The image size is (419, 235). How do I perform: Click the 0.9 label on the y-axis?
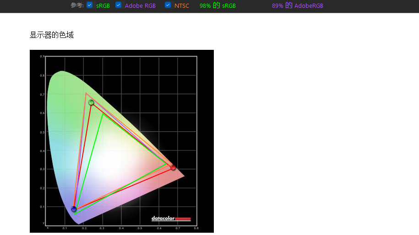click(x=42, y=56)
